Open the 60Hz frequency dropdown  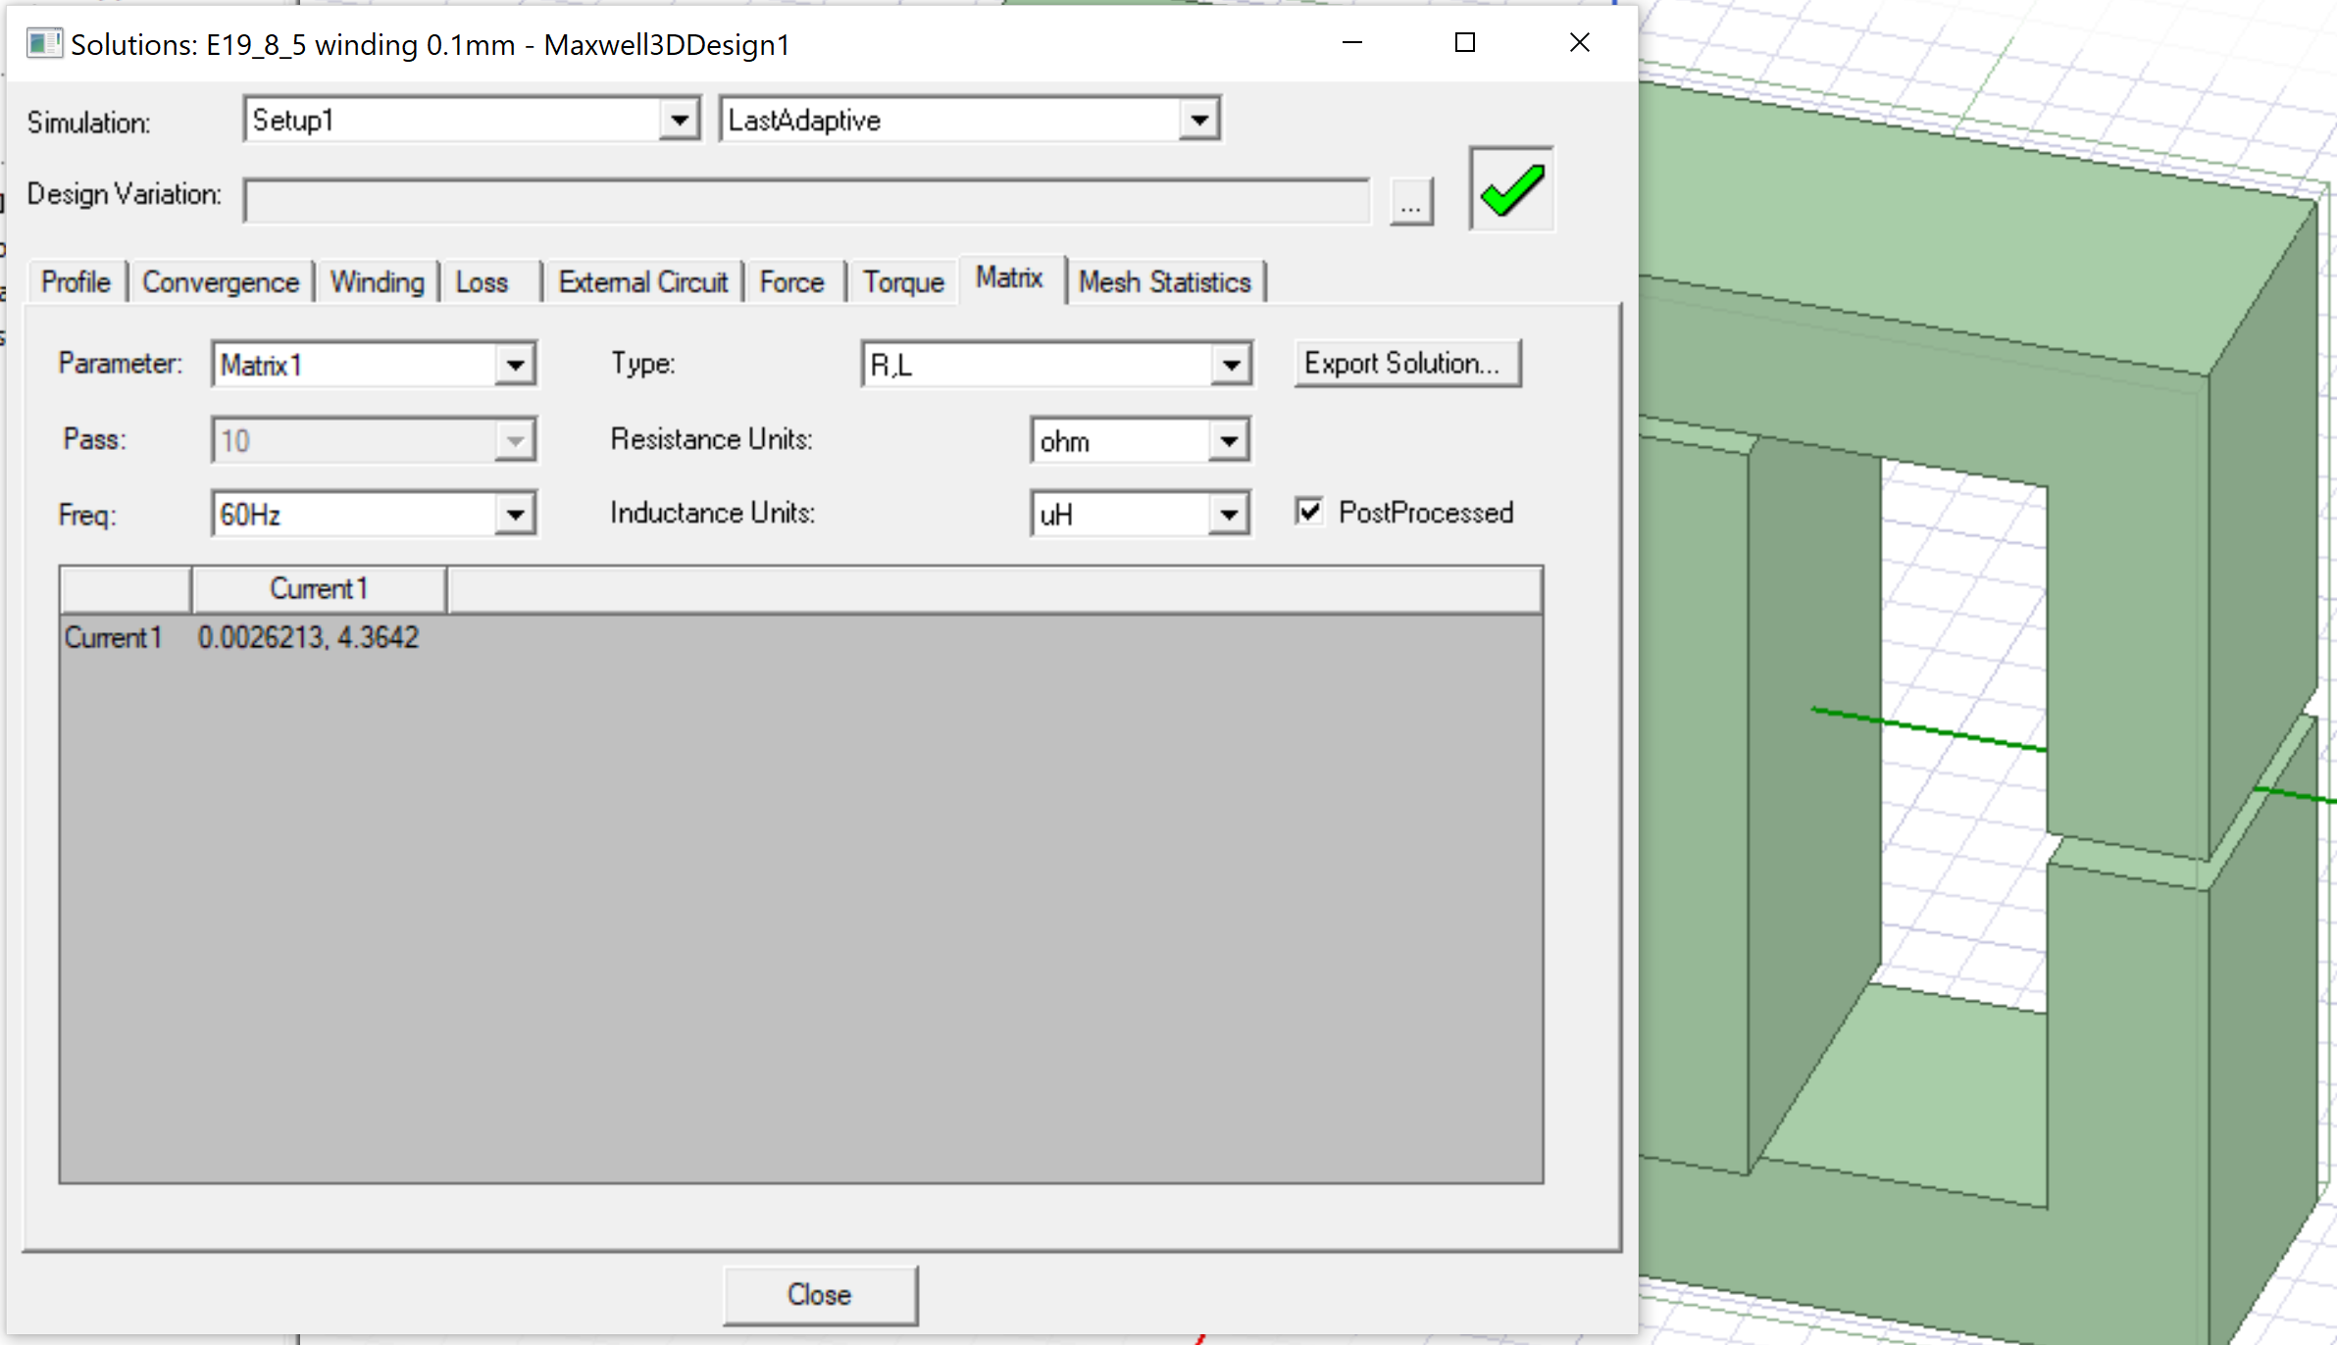[515, 515]
